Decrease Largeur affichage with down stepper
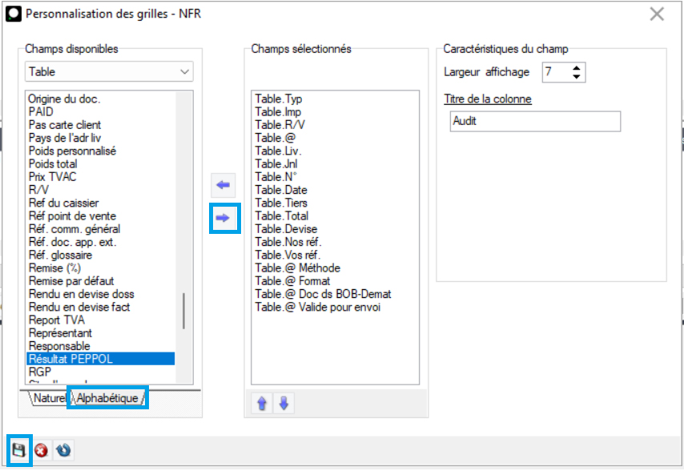 click(x=576, y=77)
